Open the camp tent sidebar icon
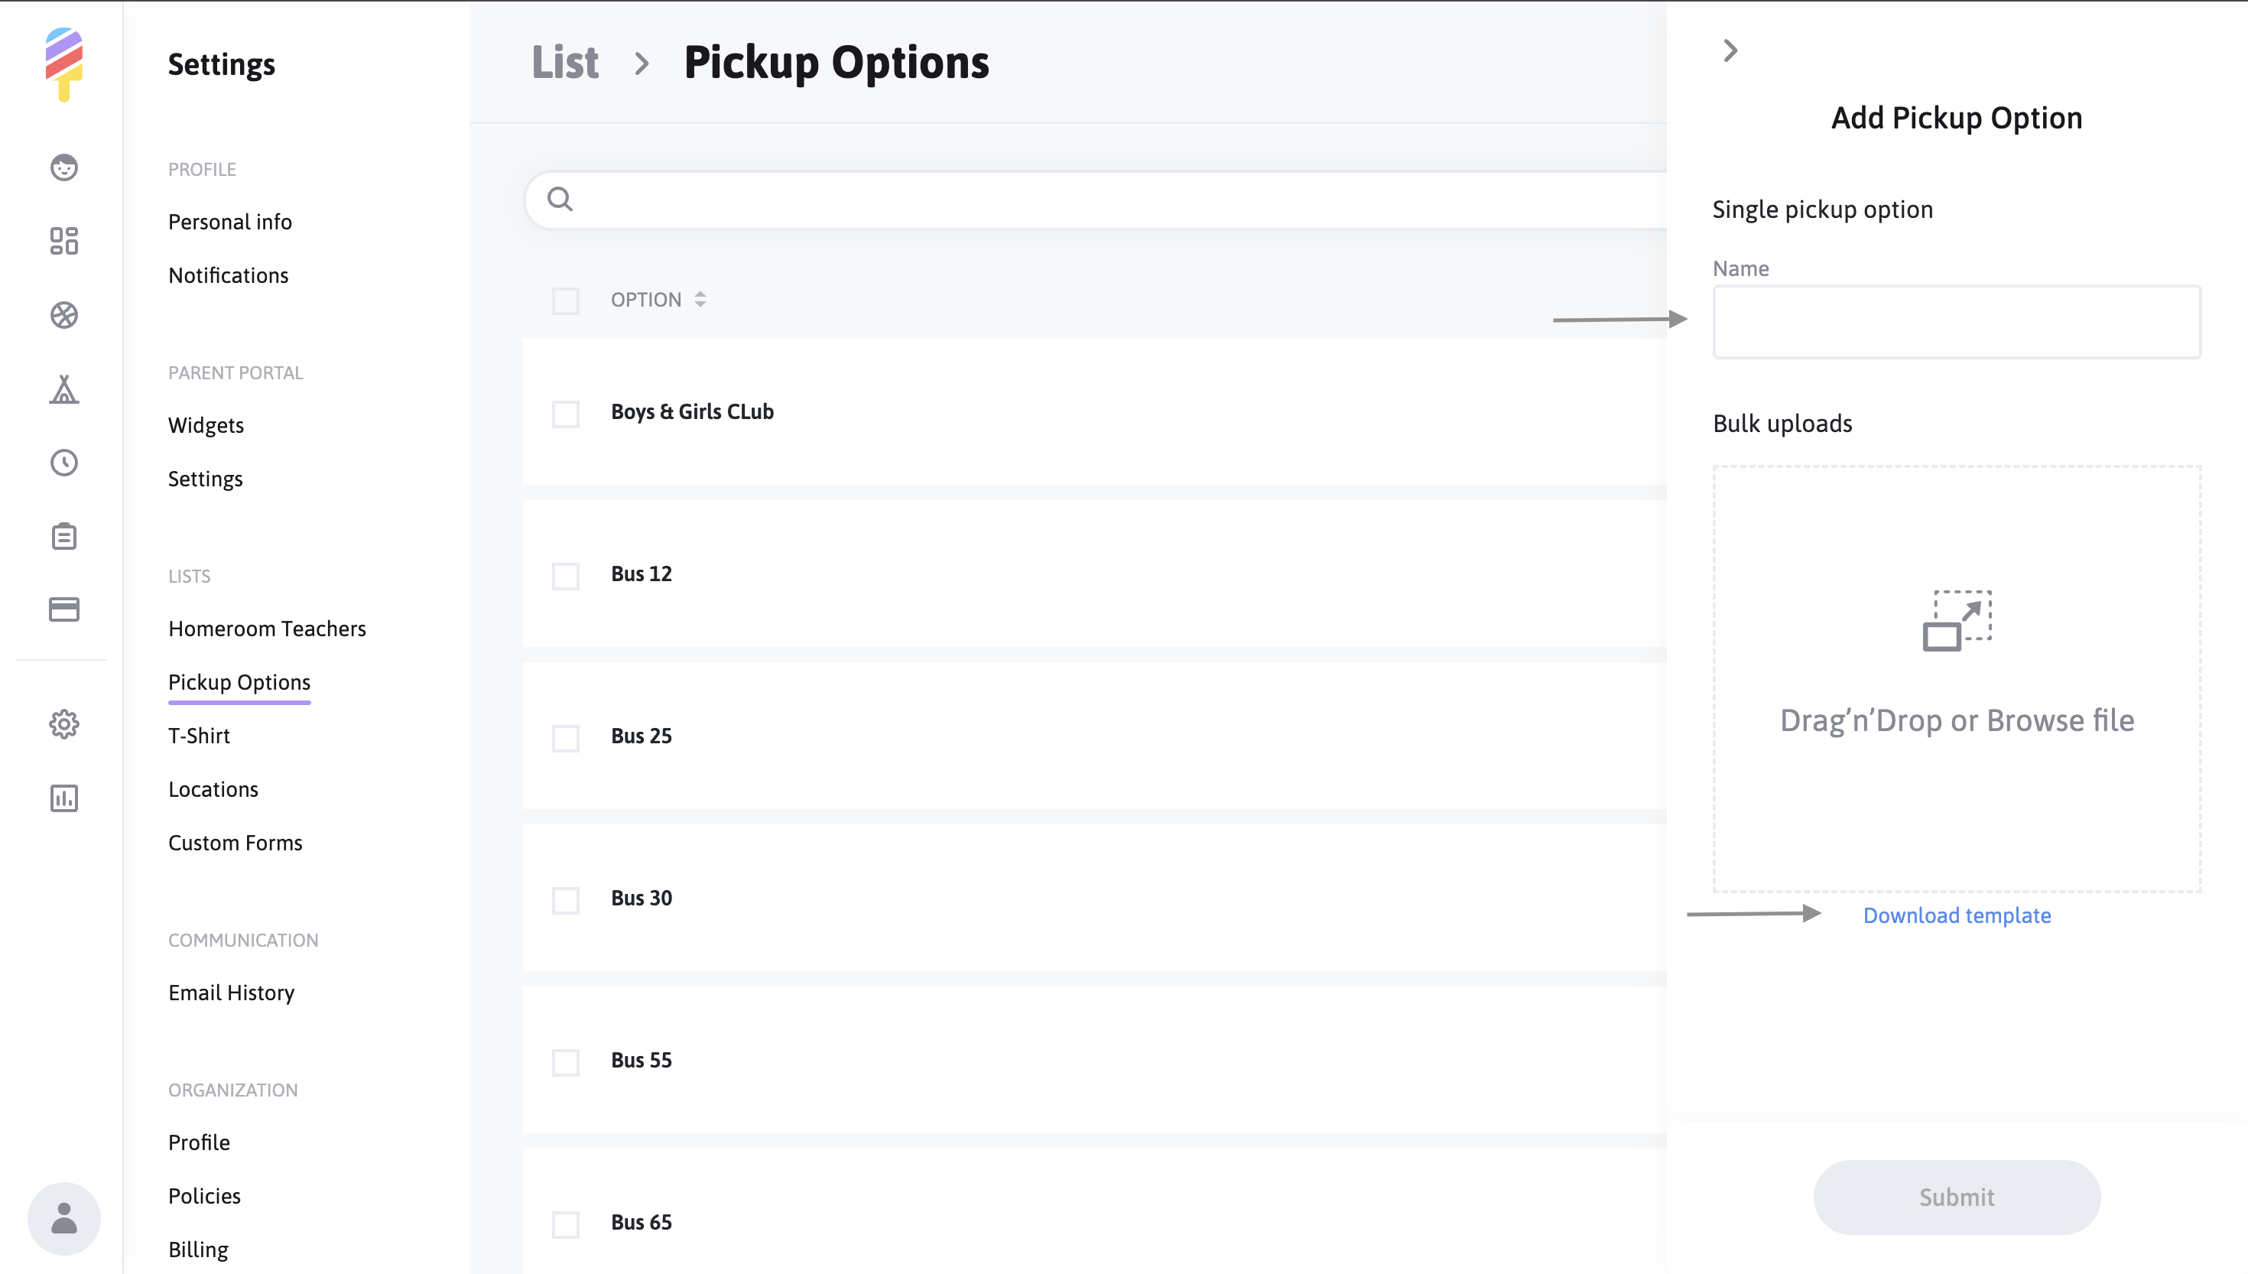The image size is (2248, 1274). pos(64,388)
